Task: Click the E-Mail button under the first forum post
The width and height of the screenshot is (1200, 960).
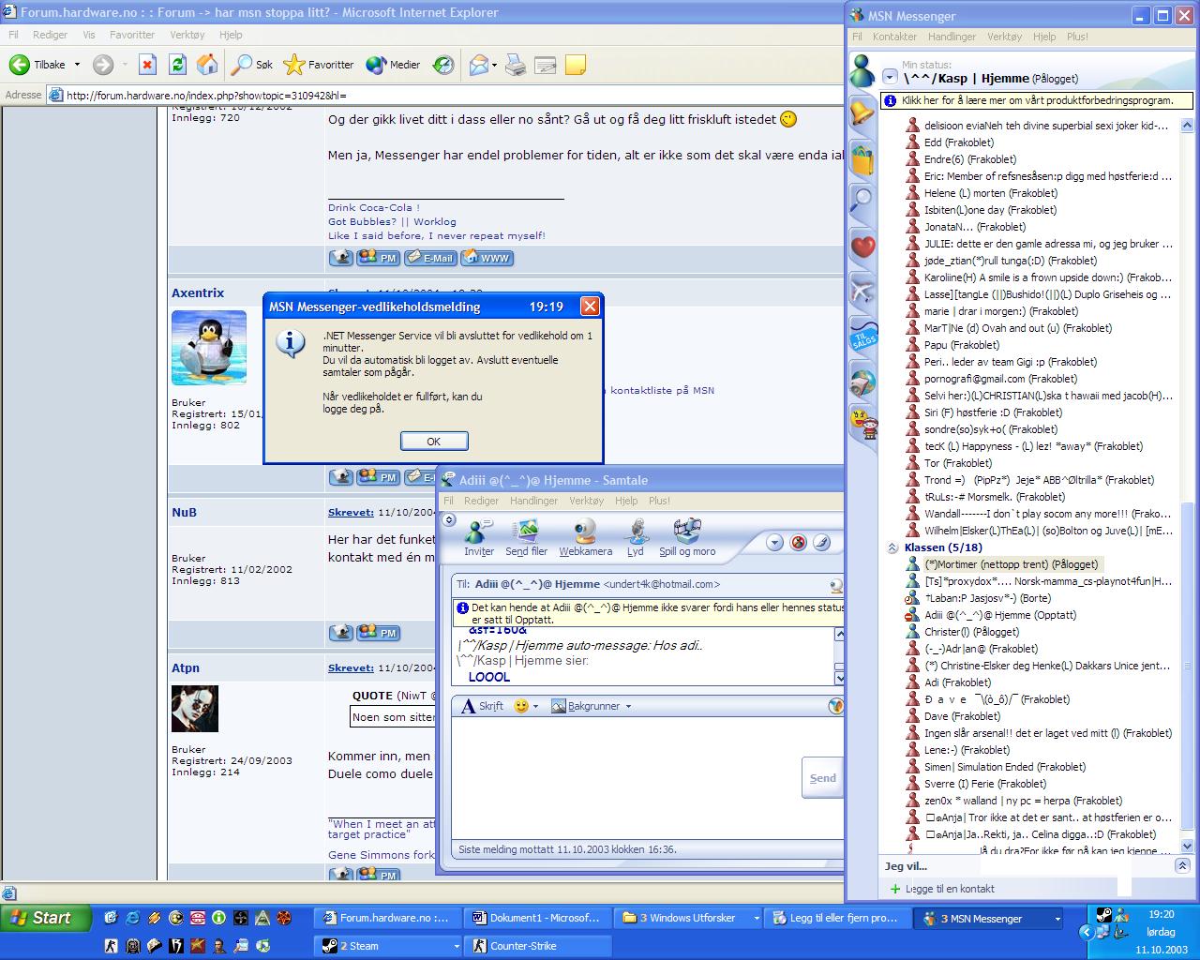Action: point(430,258)
